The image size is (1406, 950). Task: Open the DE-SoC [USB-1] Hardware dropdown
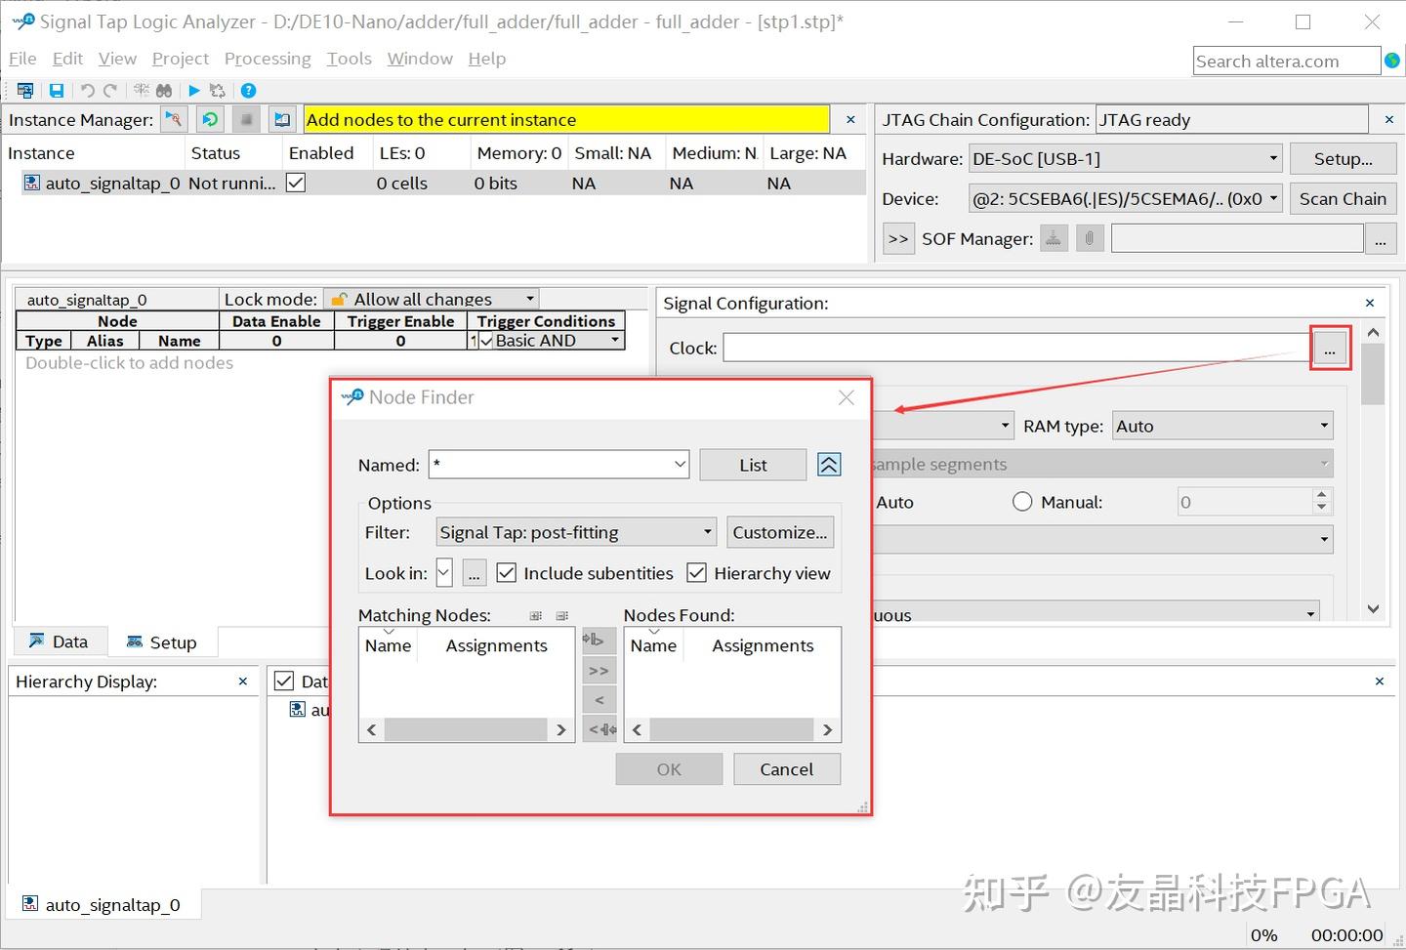(1272, 157)
